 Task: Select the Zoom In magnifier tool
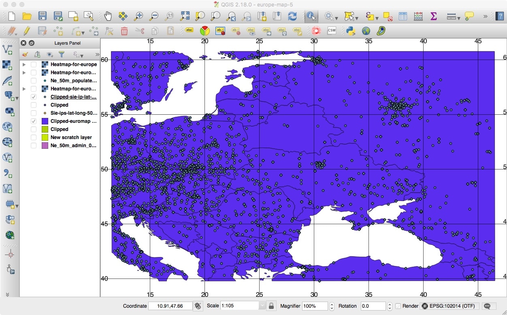pyautogui.click(x=138, y=17)
